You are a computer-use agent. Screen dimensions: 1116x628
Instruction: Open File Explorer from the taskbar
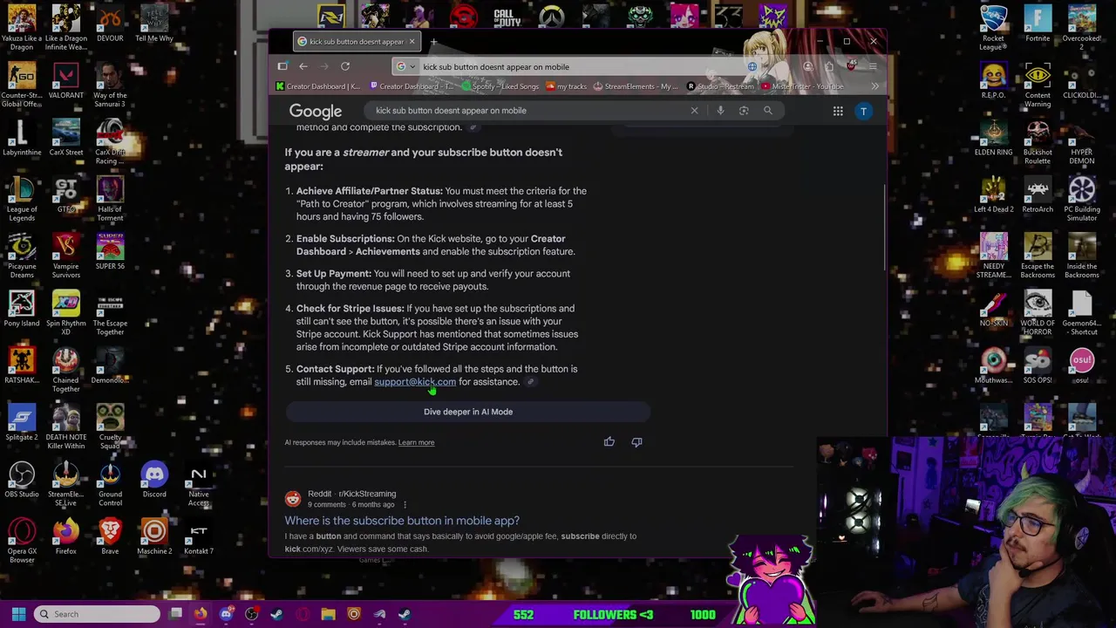[328, 614]
